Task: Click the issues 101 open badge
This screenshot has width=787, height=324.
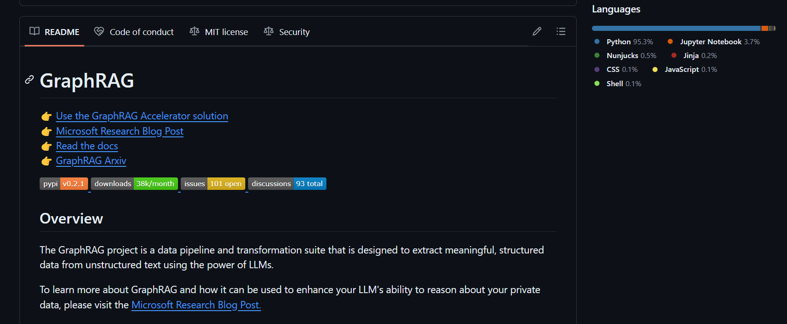Action: click(213, 184)
